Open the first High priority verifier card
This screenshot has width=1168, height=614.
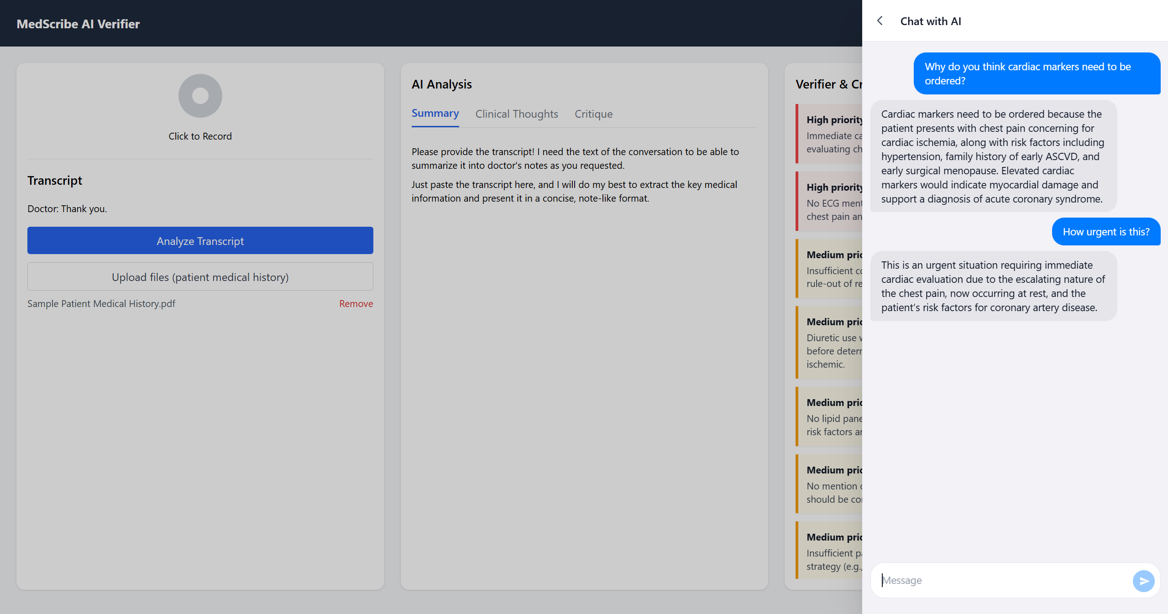tap(829, 134)
